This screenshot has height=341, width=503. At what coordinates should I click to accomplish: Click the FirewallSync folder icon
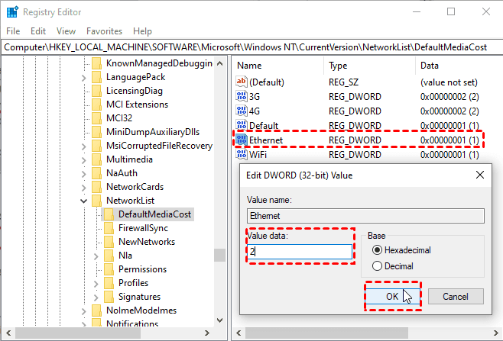(109, 228)
